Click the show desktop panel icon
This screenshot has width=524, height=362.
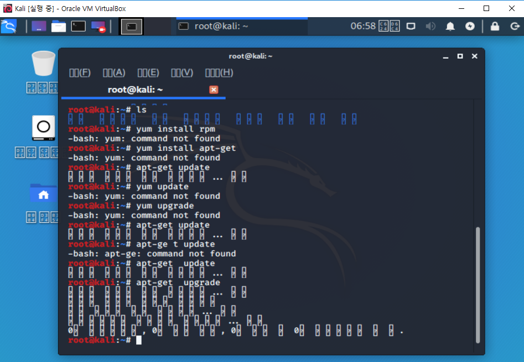(39, 26)
